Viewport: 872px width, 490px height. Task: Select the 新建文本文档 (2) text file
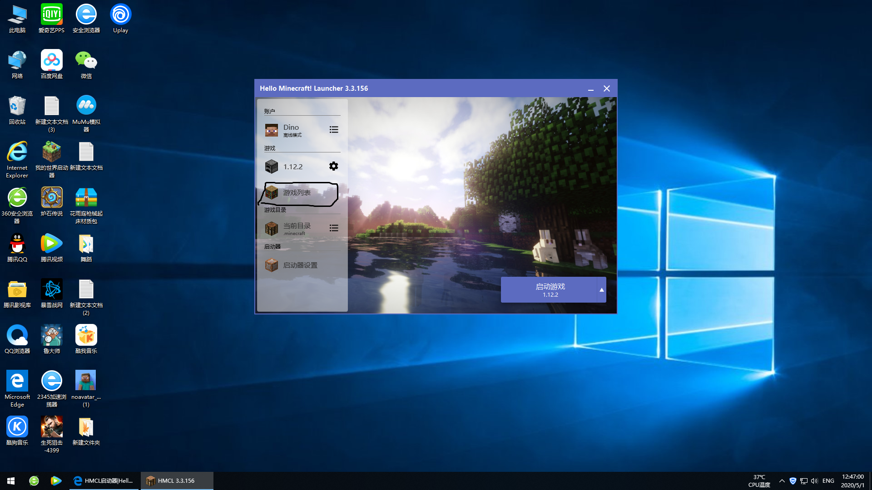coord(86,297)
